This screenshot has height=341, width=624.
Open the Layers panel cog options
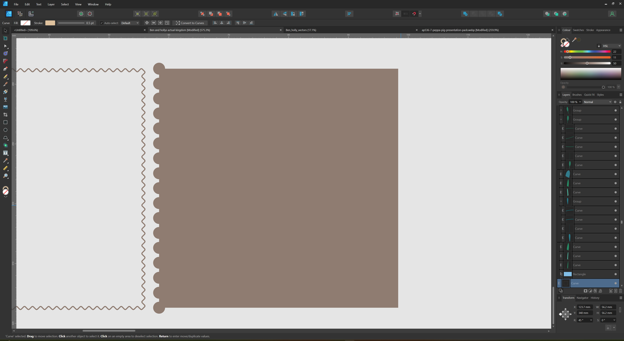pyautogui.click(x=615, y=102)
